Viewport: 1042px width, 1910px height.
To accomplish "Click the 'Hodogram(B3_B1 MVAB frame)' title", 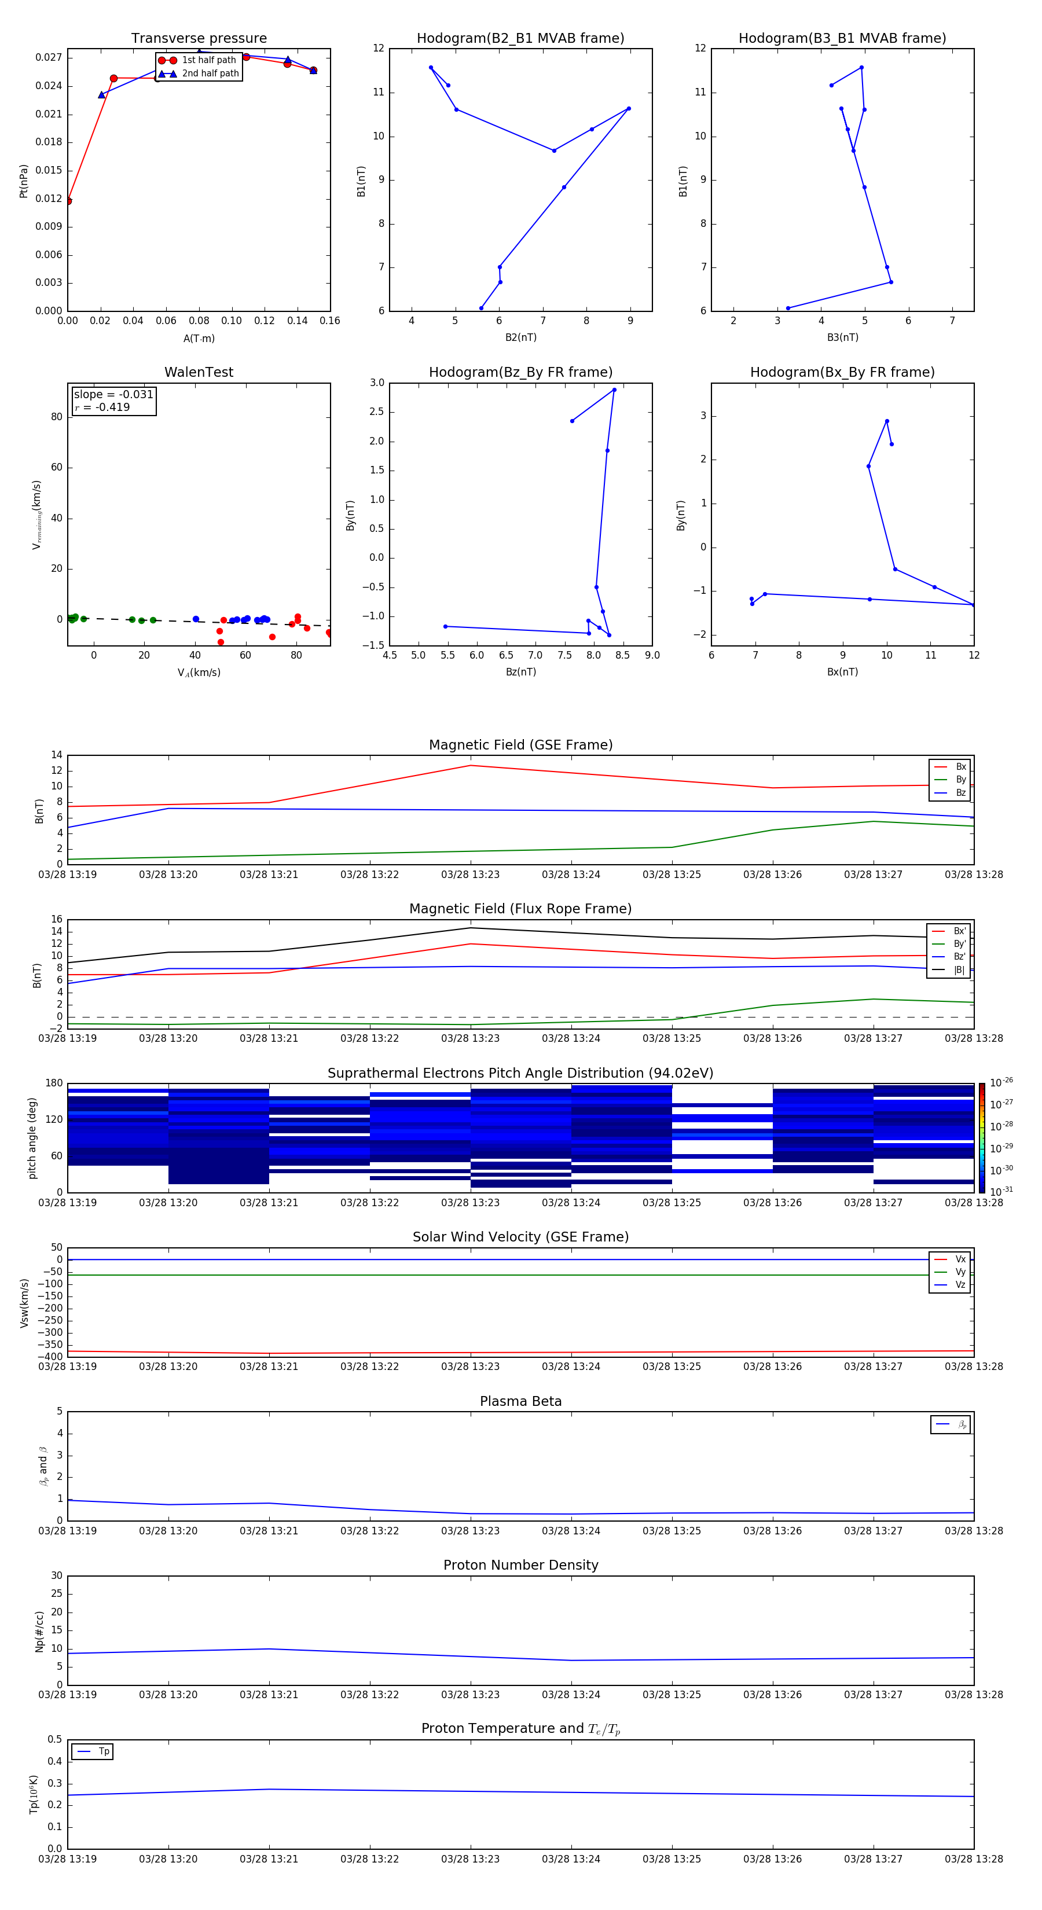I will coord(842,39).
